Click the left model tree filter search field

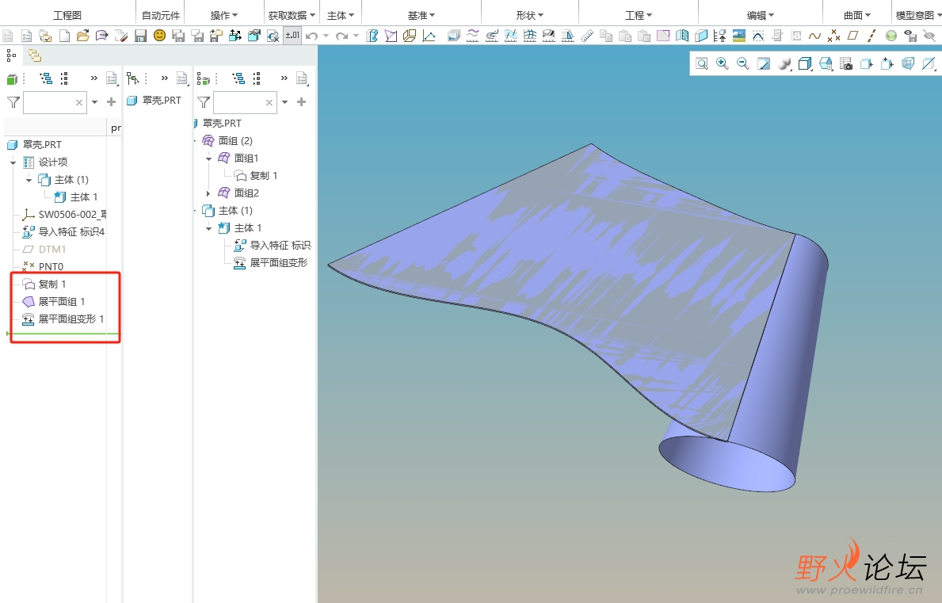pos(49,102)
